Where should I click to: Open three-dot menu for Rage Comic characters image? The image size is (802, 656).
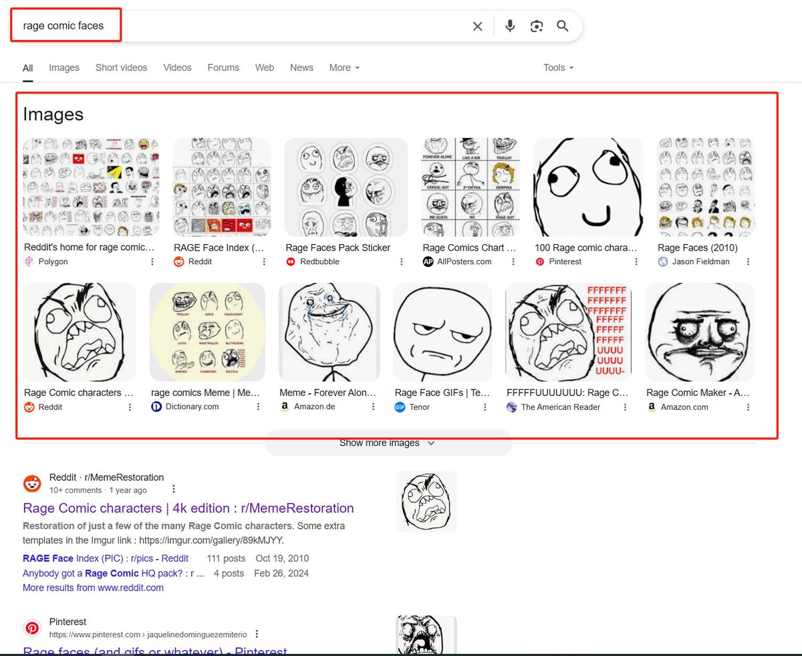point(130,407)
